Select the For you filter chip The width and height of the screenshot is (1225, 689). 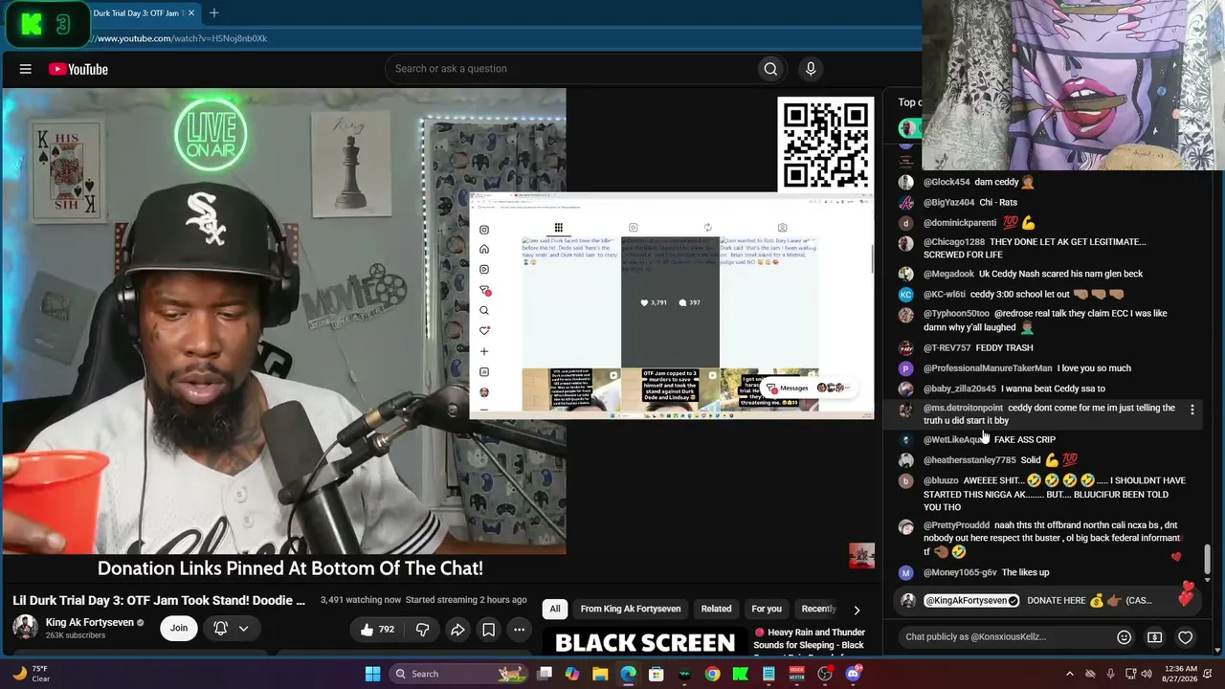pos(767,609)
